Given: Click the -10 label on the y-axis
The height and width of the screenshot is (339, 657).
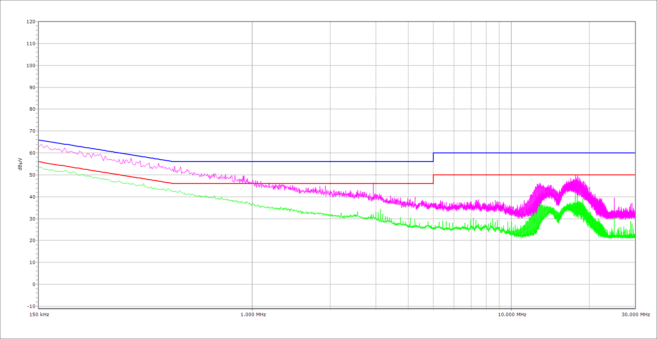Looking at the screenshot, I should (x=31, y=306).
